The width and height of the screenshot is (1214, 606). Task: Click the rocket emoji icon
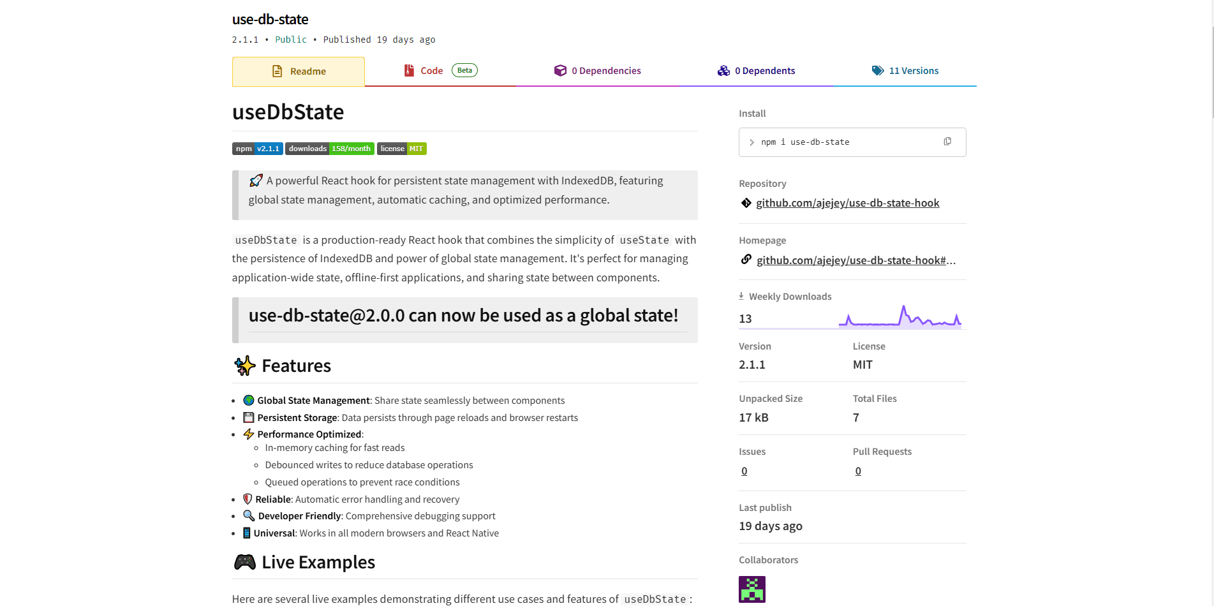[256, 181]
